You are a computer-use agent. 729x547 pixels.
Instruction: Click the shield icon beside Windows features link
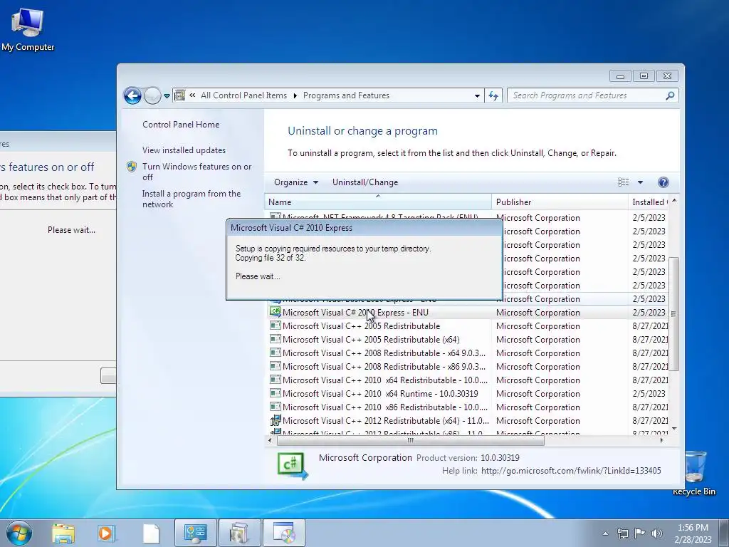[132, 167]
